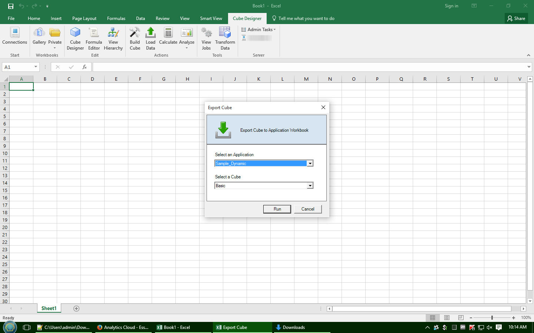Screen dimensions: 534x333
Task: Click the Insert Function fx icon
Action: coord(85,67)
